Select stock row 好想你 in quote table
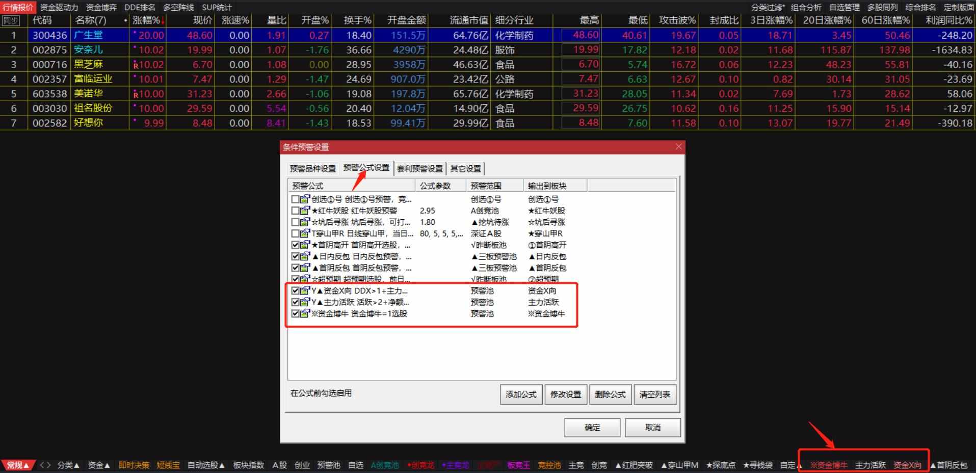This screenshot has height=473, width=976. pos(488,123)
